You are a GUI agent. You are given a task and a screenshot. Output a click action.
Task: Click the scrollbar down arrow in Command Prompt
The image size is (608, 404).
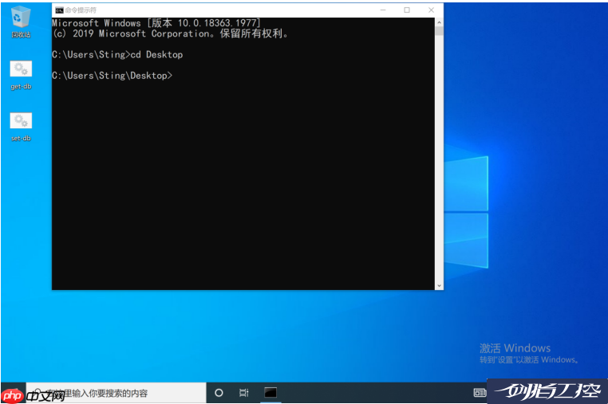tap(439, 285)
